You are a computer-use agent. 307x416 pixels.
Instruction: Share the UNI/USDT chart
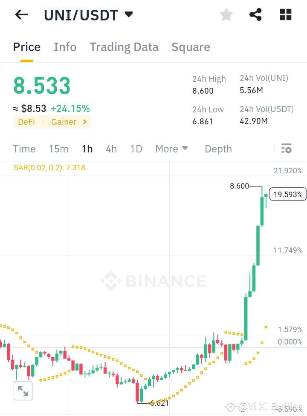pos(255,14)
